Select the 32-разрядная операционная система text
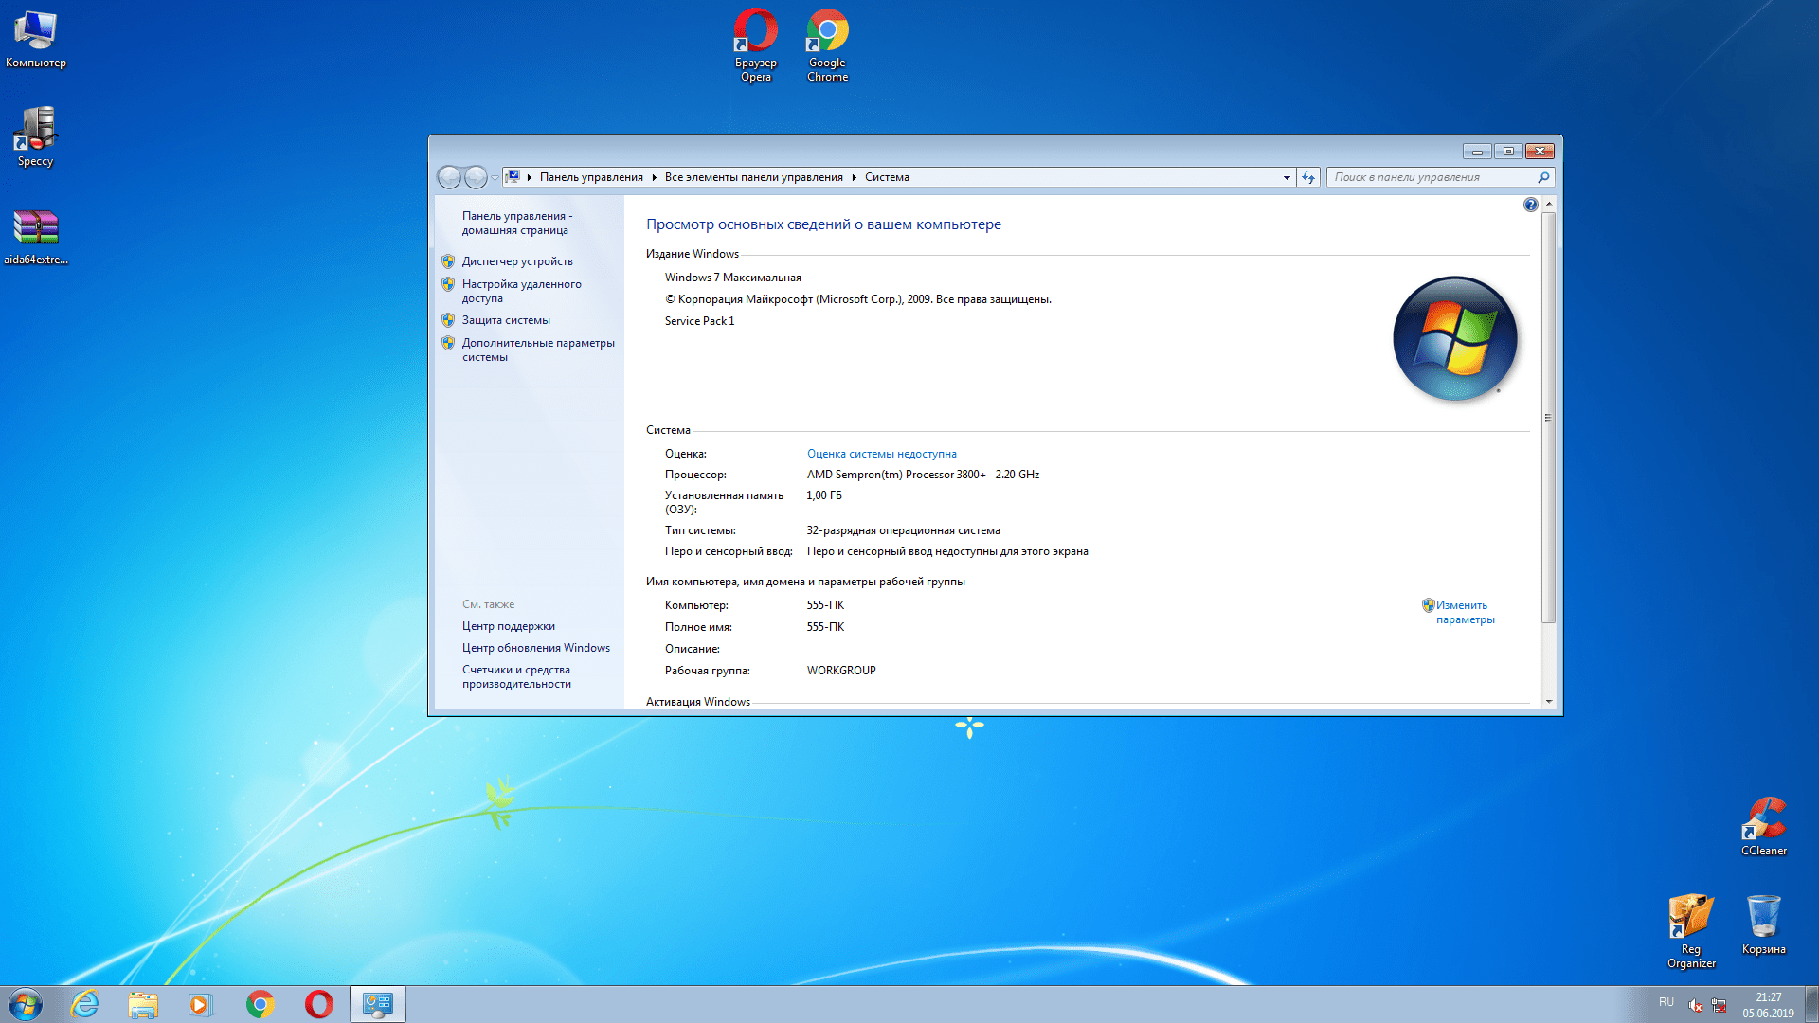Screen dimensions: 1819x1023 point(903,530)
